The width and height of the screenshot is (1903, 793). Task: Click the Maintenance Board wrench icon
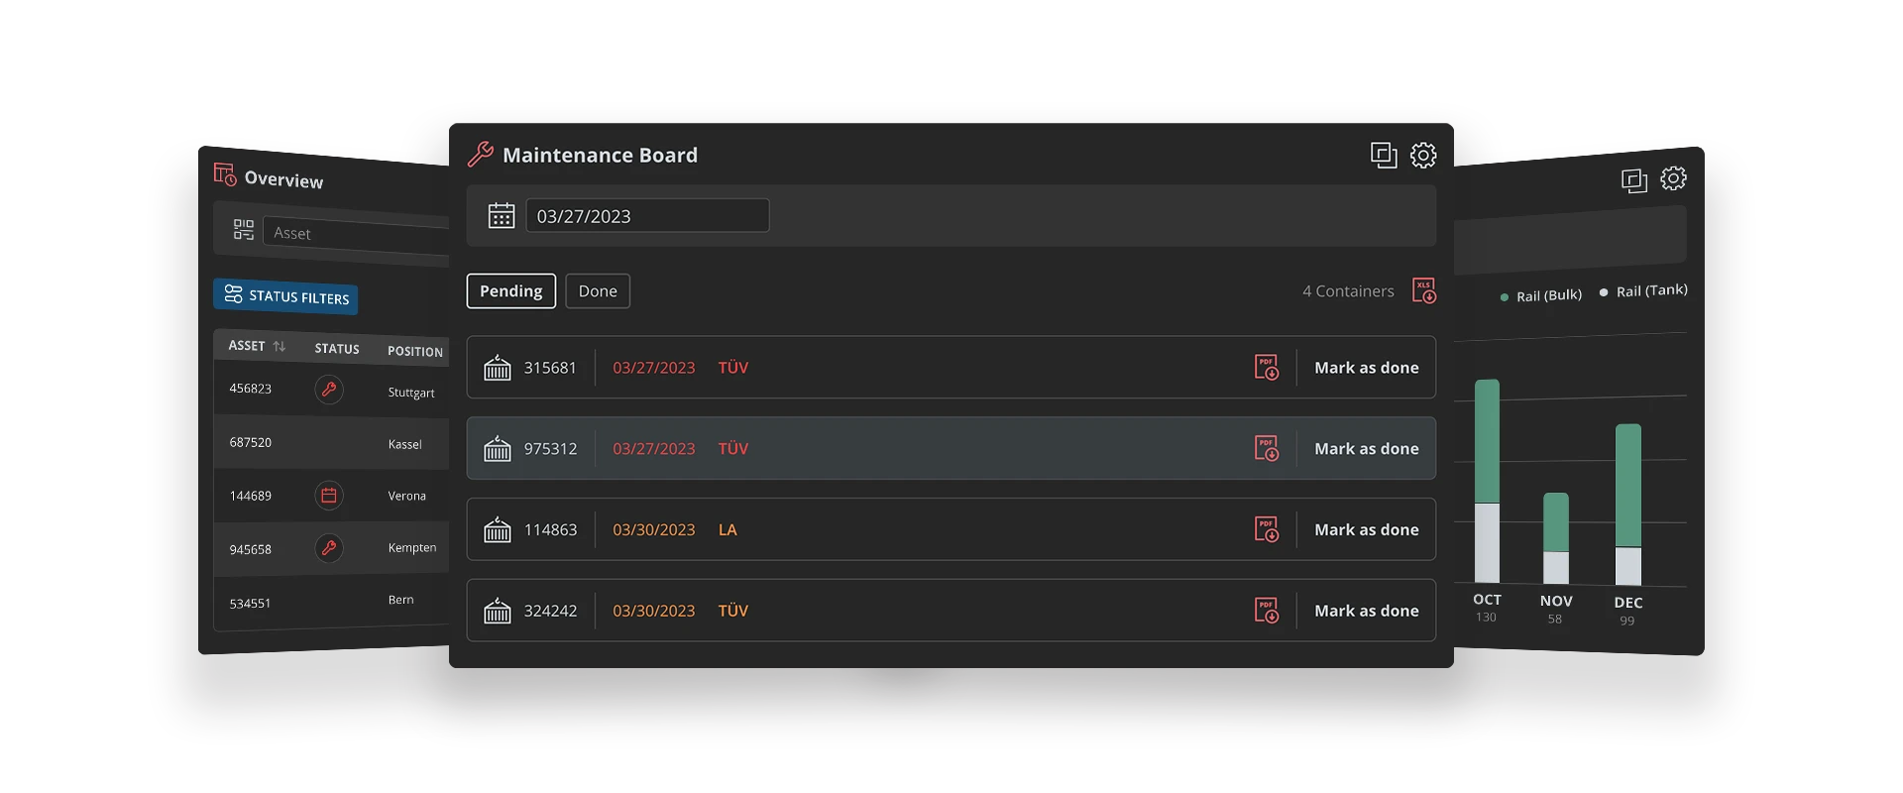481,154
